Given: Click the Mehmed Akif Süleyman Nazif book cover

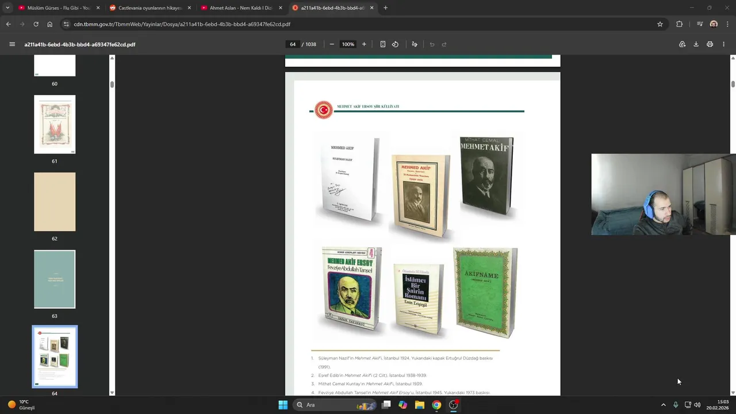Looking at the screenshot, I should click(350, 179).
